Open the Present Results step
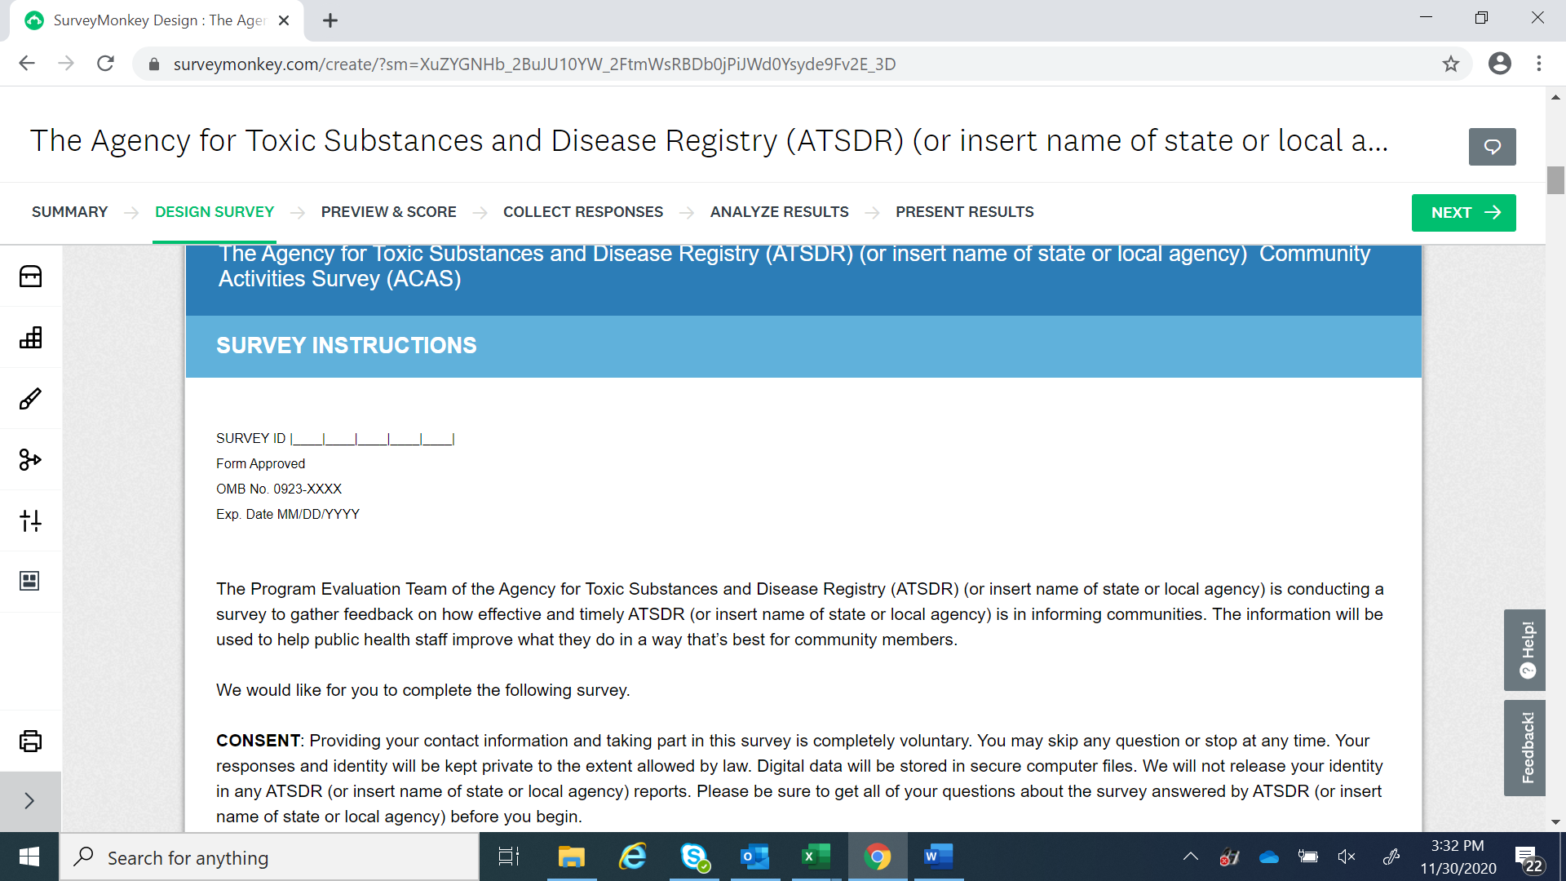The width and height of the screenshot is (1566, 881). point(964,212)
